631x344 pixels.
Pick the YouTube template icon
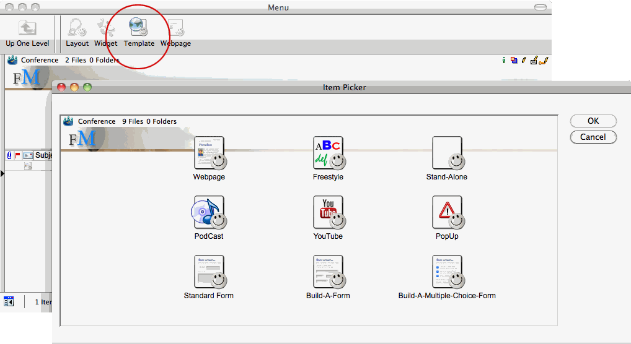(328, 213)
